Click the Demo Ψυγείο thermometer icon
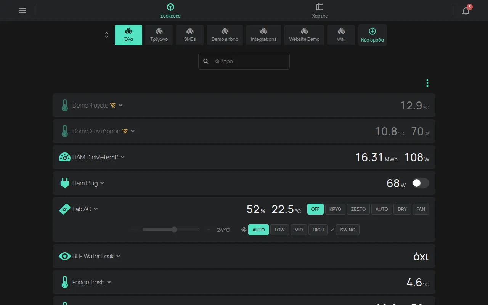This screenshot has height=305, width=488. (x=65, y=105)
